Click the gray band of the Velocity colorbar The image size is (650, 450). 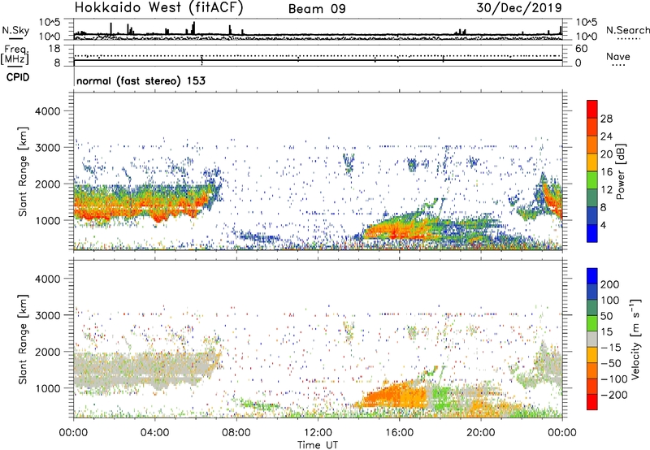(592, 340)
